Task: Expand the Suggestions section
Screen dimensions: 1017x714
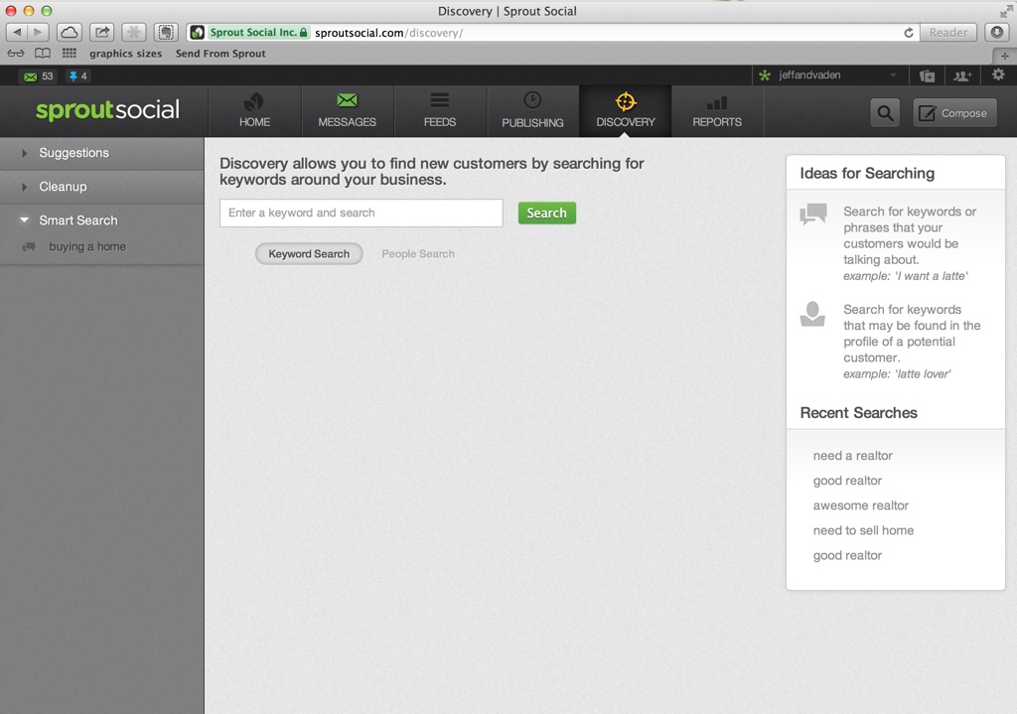Action: (x=102, y=153)
